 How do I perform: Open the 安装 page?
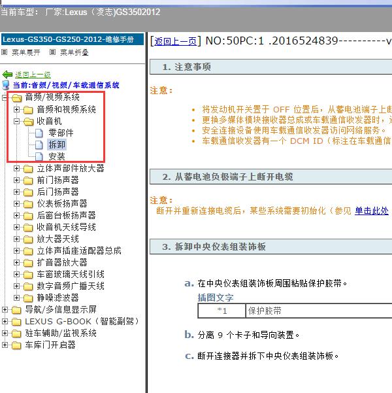(x=57, y=156)
